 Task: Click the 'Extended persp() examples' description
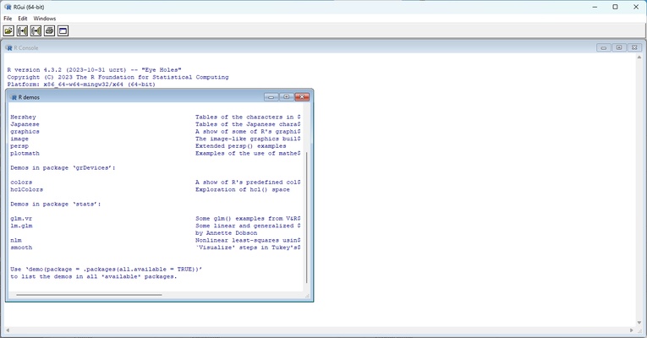pos(240,146)
